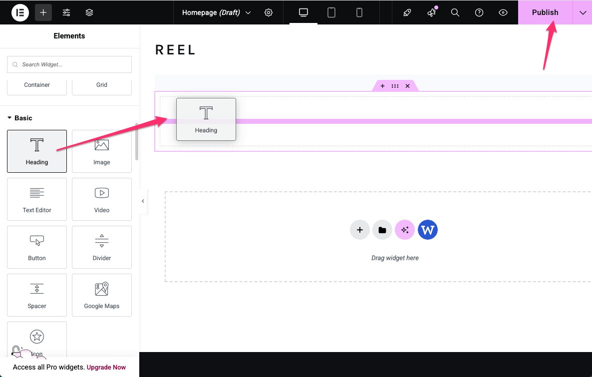Click the Search Widget input field
Image resolution: width=592 pixels, height=377 pixels.
click(x=69, y=64)
